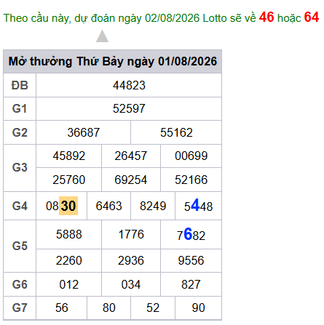
Task: Click the G7 row label
Action: pos(20,308)
